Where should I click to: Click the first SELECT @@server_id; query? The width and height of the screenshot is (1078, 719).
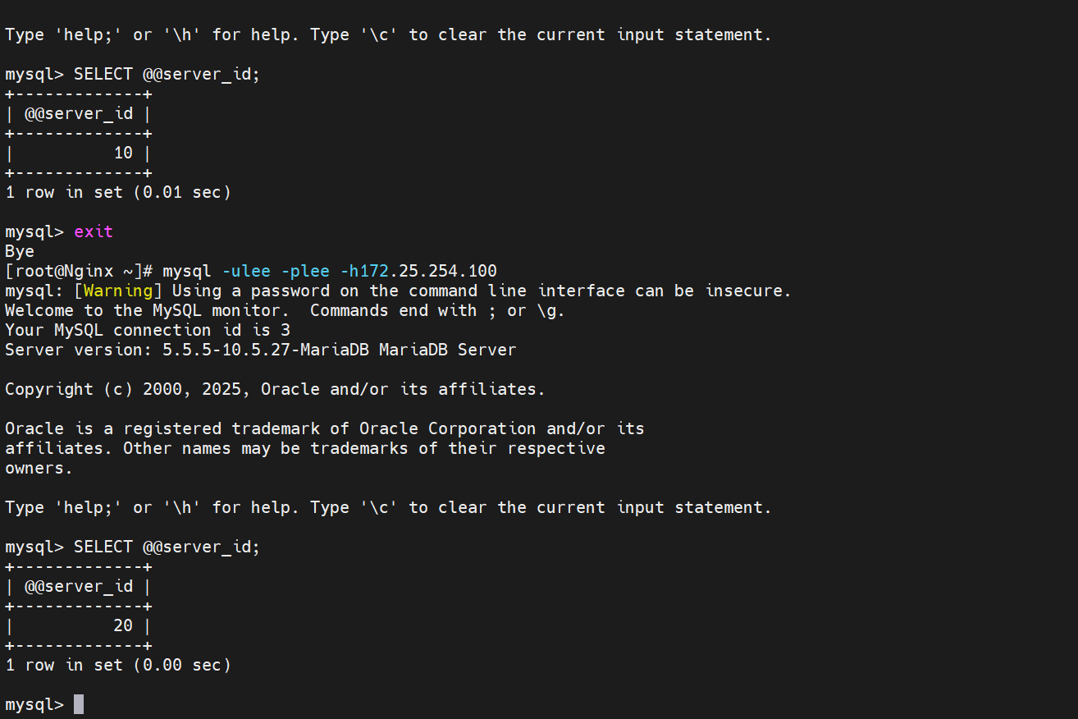167,74
